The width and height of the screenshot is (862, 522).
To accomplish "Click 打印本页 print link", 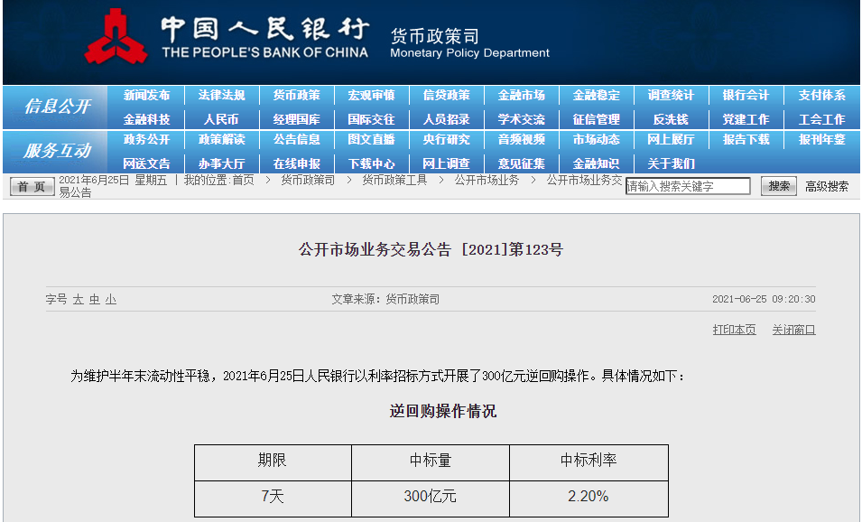I will click(x=734, y=330).
